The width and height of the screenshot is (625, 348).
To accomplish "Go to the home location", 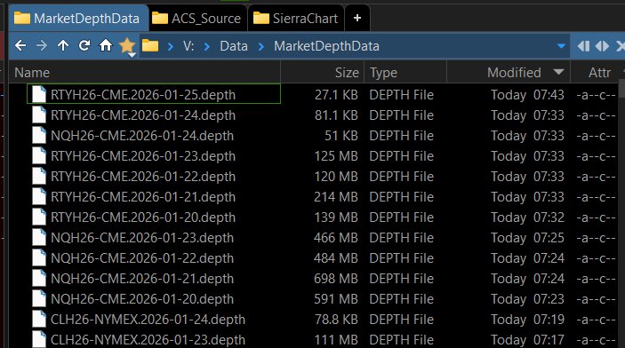I will (106, 46).
